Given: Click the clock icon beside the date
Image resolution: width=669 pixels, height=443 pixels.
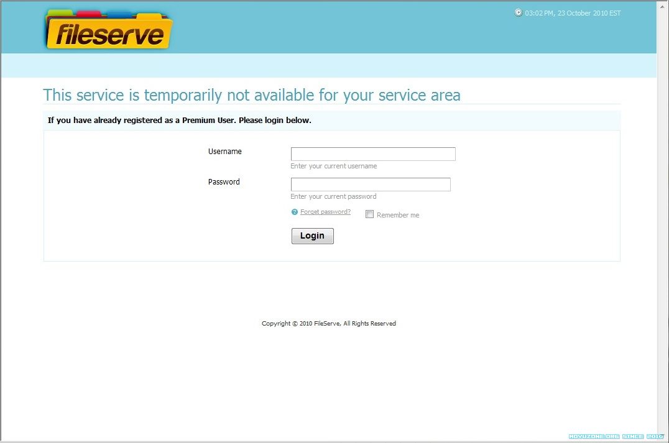Looking at the screenshot, I should [519, 13].
